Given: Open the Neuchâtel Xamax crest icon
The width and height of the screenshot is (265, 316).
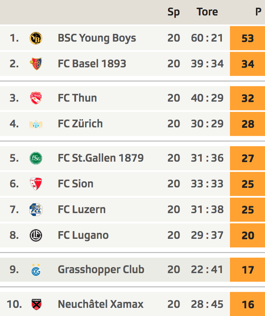Looking at the screenshot, I should [36, 304].
